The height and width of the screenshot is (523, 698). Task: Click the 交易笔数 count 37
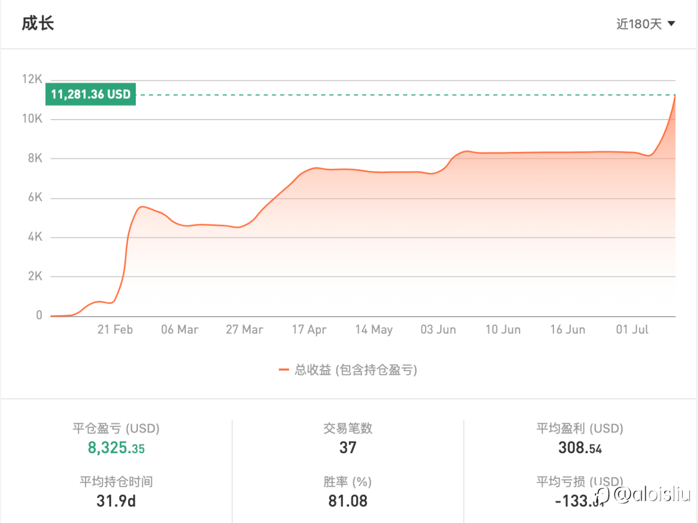pos(348,448)
